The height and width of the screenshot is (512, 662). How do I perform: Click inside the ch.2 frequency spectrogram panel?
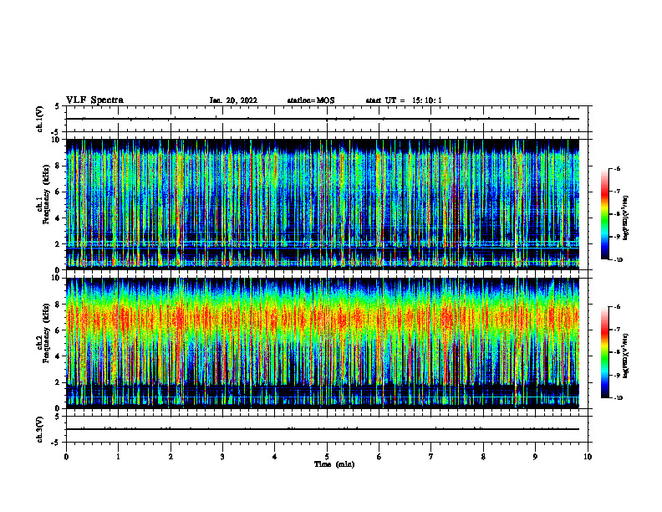(x=323, y=343)
